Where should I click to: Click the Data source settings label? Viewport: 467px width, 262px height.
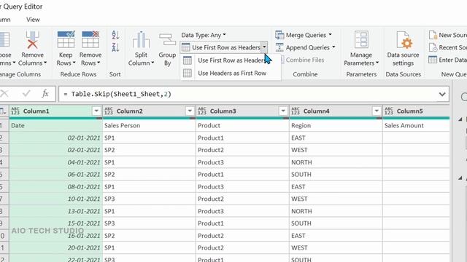(x=404, y=59)
